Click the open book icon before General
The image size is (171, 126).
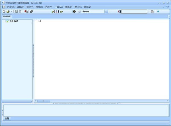point(80,12)
